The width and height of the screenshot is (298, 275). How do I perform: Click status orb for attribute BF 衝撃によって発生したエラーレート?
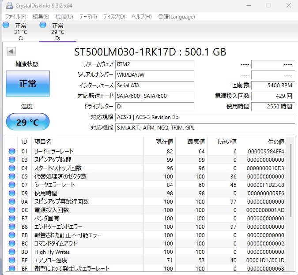click(x=12, y=268)
